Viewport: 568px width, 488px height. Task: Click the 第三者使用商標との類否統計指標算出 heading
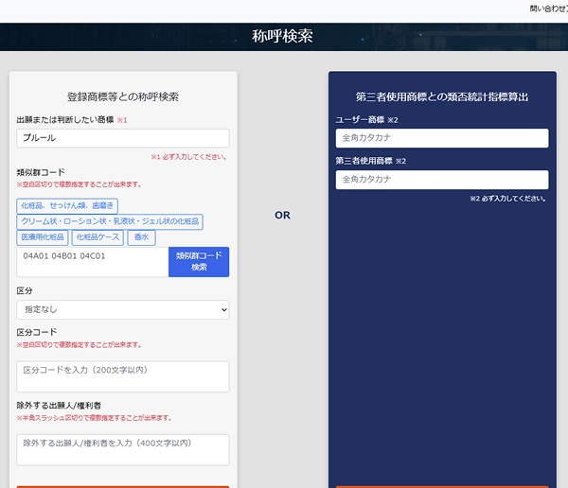point(442,96)
